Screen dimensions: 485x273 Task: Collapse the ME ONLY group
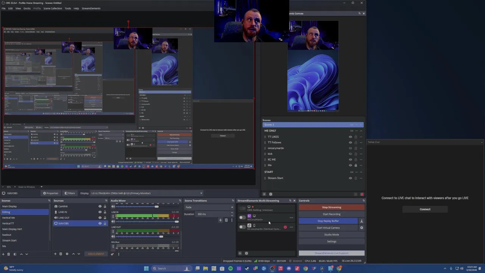pos(361,131)
